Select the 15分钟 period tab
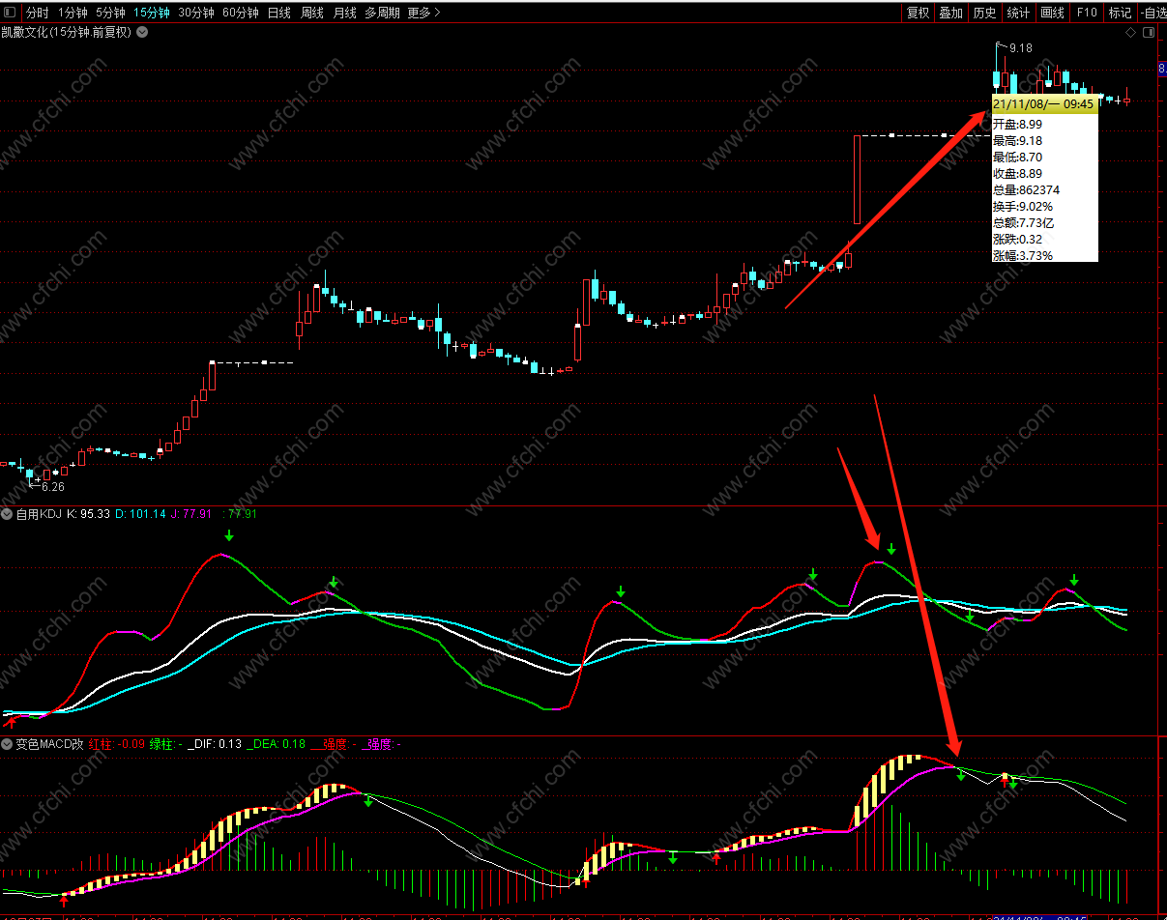The width and height of the screenshot is (1167, 920). point(152,13)
